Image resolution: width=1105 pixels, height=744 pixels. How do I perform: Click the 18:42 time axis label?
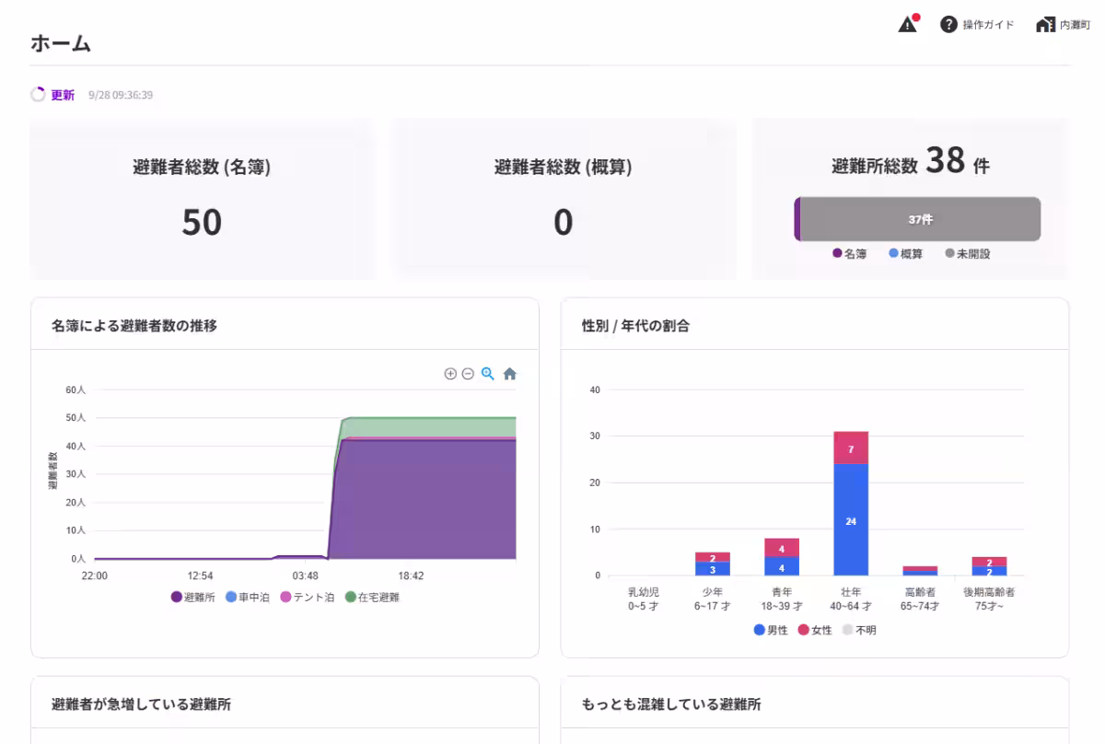pyautogui.click(x=411, y=575)
